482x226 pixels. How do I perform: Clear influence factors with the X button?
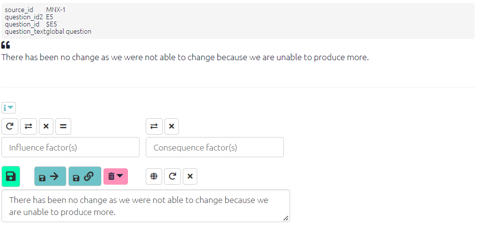coord(46,126)
